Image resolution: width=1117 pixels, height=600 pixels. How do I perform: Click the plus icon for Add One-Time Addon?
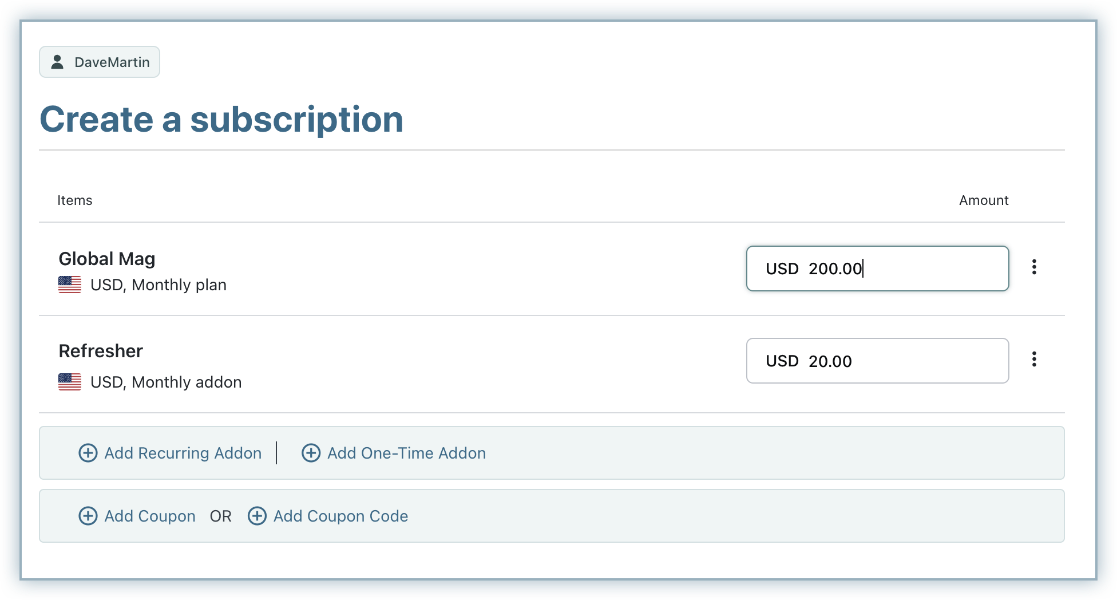(311, 453)
